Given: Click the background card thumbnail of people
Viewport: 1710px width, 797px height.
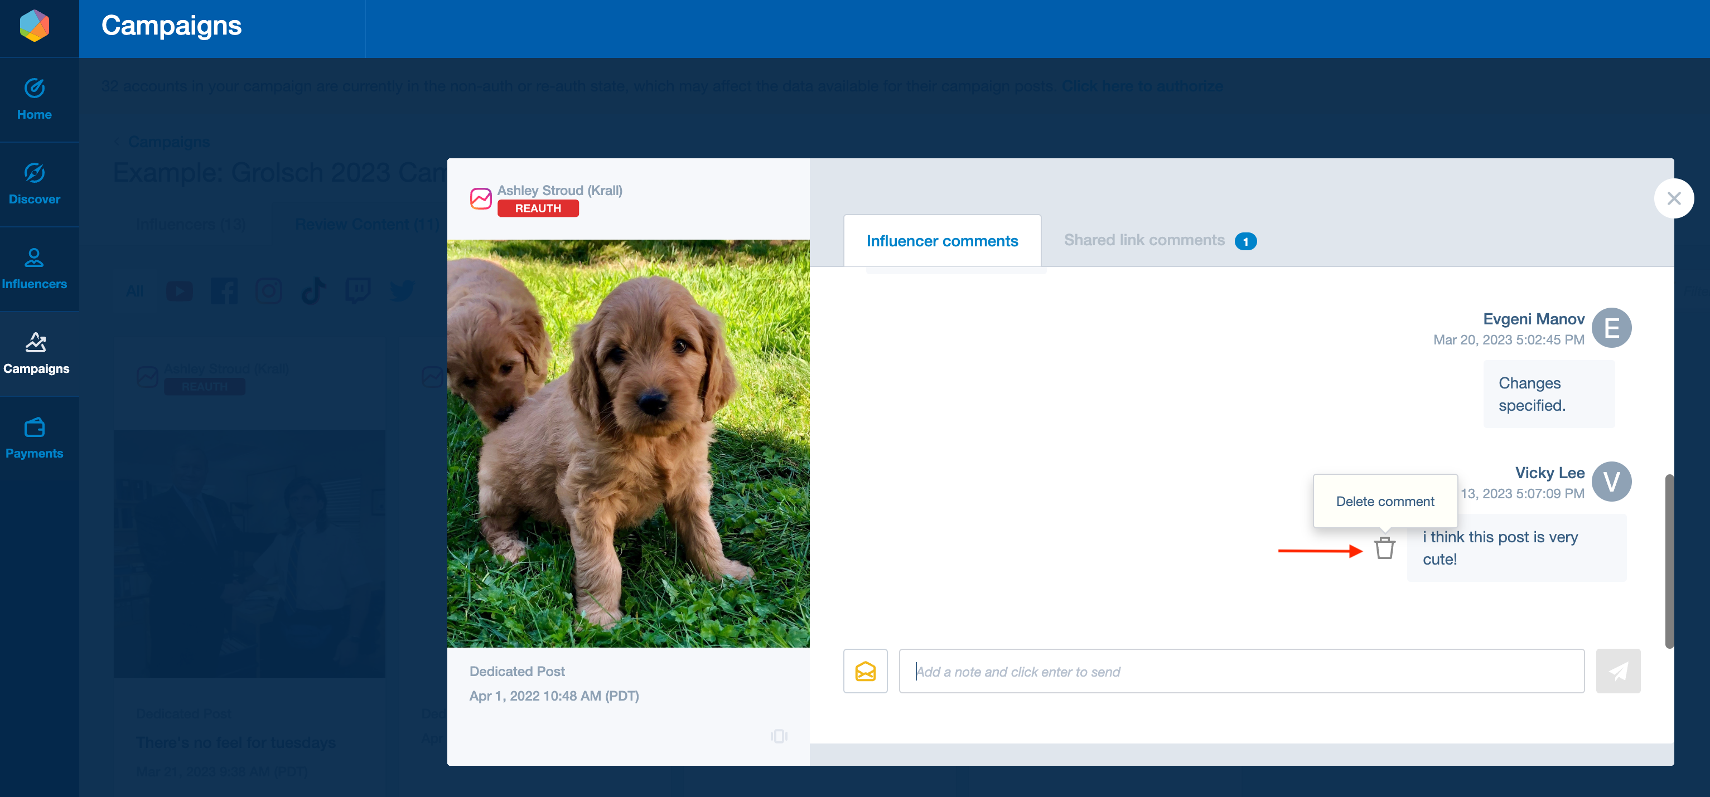Looking at the screenshot, I should click(250, 553).
